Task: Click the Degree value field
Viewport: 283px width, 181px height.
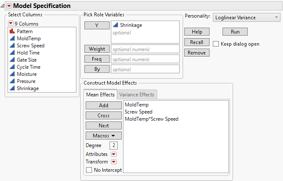Action: [x=113, y=145]
